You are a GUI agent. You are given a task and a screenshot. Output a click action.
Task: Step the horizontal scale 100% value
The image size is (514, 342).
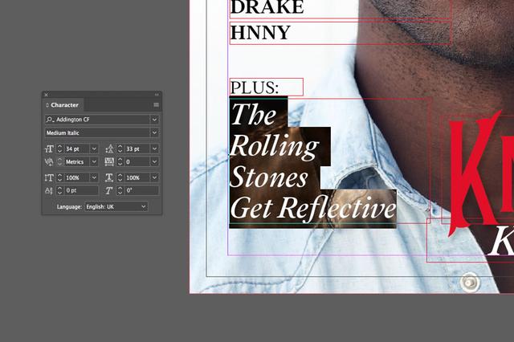(120, 177)
